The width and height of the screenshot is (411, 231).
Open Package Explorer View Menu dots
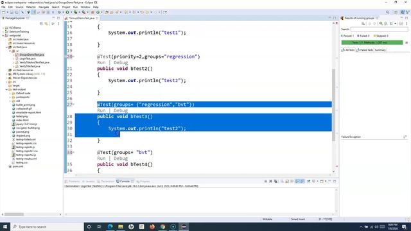point(58,24)
